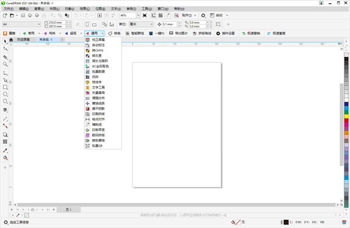Open the 文件 menu
350x228 pixels.
tap(9, 9)
